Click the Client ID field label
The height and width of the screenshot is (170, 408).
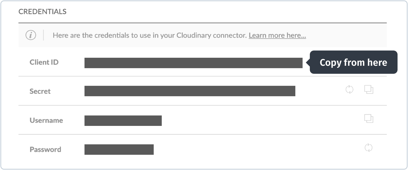click(x=44, y=62)
